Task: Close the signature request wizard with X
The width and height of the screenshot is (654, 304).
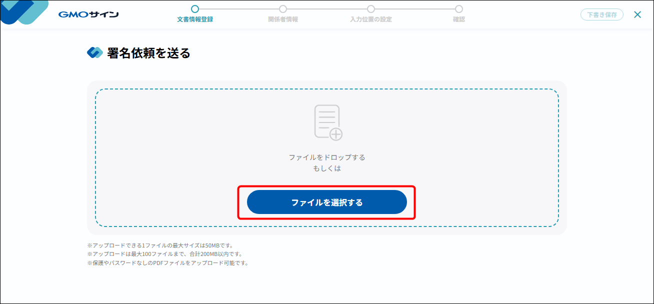Action: (x=637, y=14)
